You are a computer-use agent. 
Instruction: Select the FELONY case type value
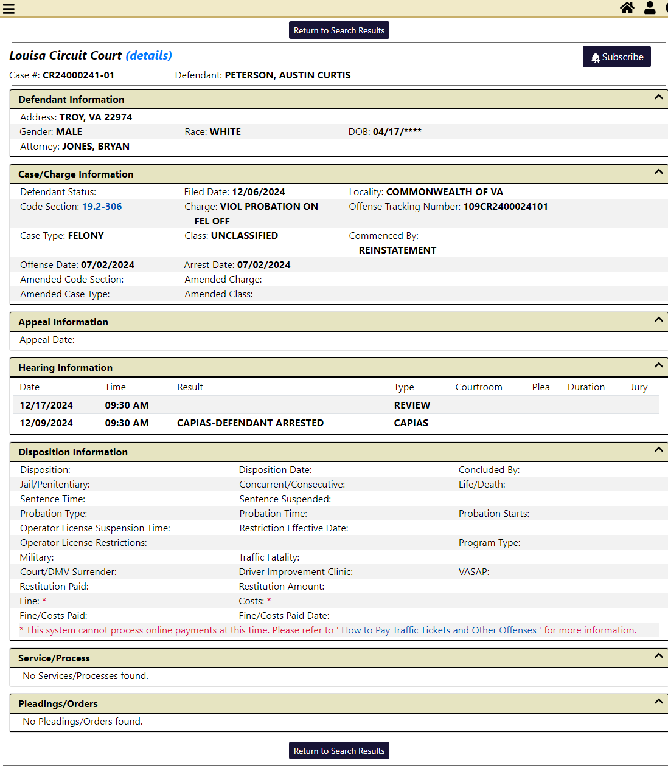tap(86, 236)
